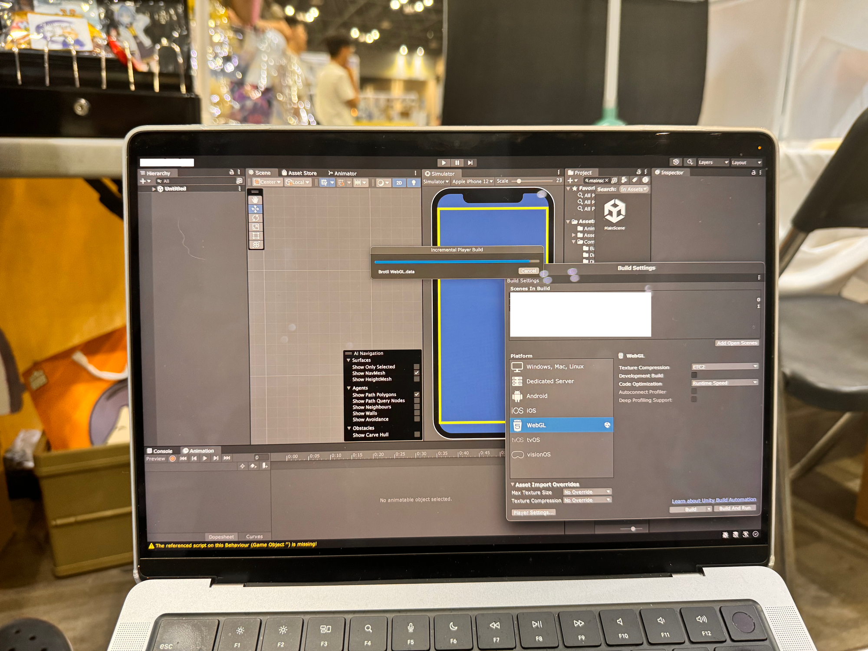Viewport: 868px width, 651px height.
Task: Select the Move tool in Scene toolbar
Action: pos(256,209)
